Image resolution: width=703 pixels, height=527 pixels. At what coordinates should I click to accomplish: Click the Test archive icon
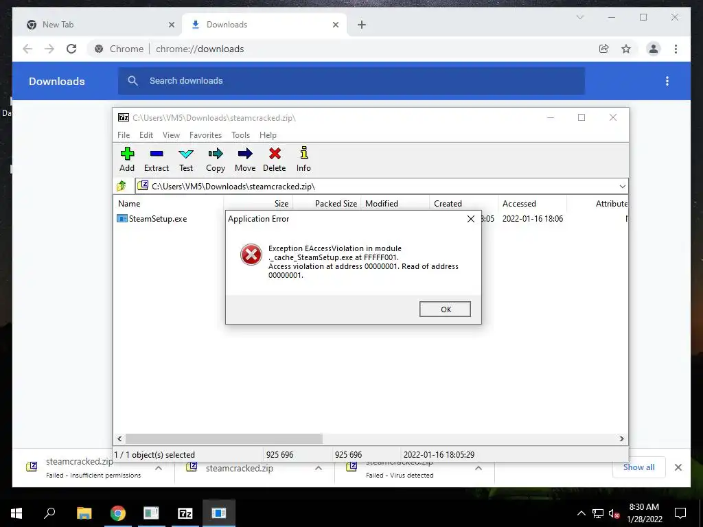[186, 154]
